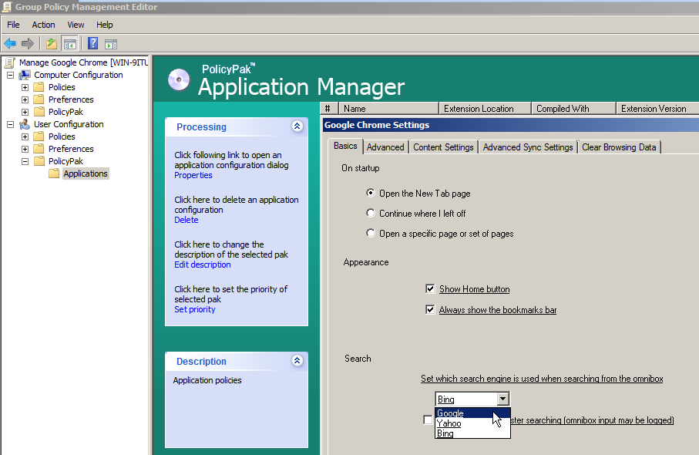Select Open the New Tab page radio
699x455 pixels.
click(371, 193)
